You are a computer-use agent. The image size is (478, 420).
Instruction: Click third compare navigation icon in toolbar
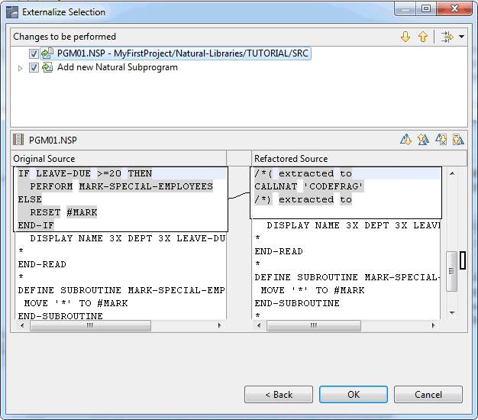[441, 140]
